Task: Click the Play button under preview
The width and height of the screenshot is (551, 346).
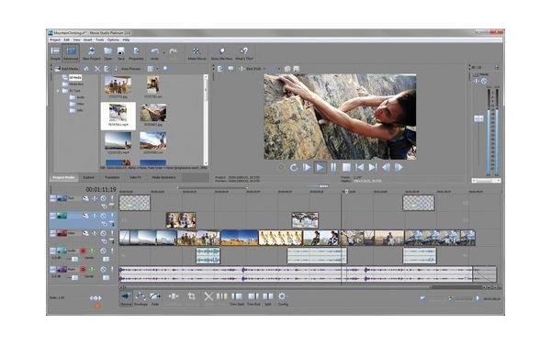Action: pos(320,168)
